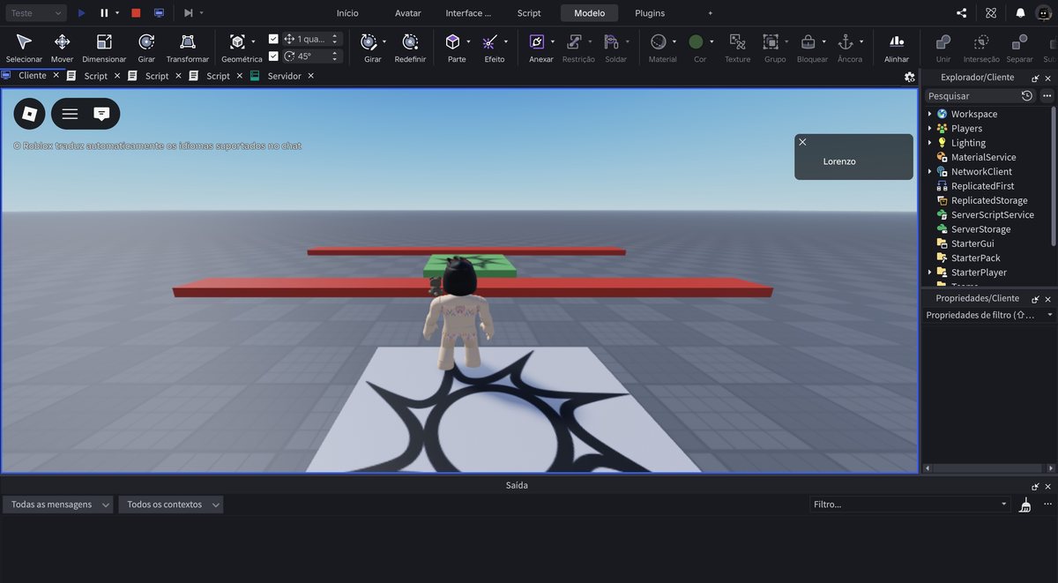Screen dimensions: 1058x583
Task: Click the search history icon in Explorer
Action: click(x=1027, y=95)
